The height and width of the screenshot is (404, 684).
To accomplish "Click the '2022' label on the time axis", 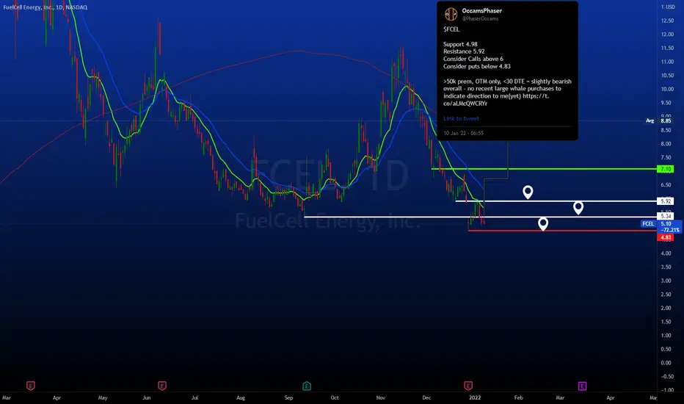I will tap(475, 398).
